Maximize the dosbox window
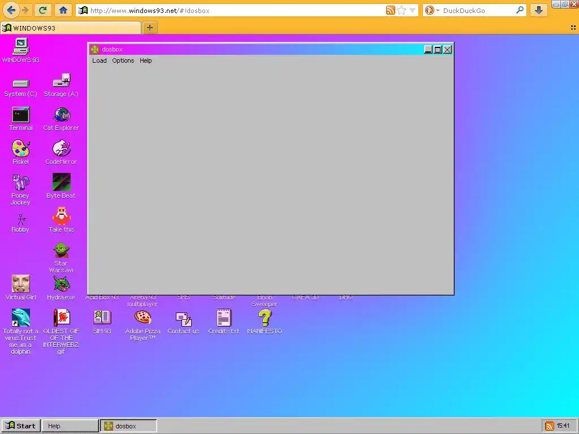Image resolution: width=579 pixels, height=434 pixels. (x=438, y=50)
